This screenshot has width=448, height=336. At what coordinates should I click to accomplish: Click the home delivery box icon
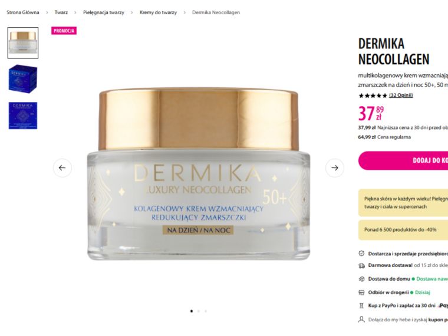[x=361, y=279]
